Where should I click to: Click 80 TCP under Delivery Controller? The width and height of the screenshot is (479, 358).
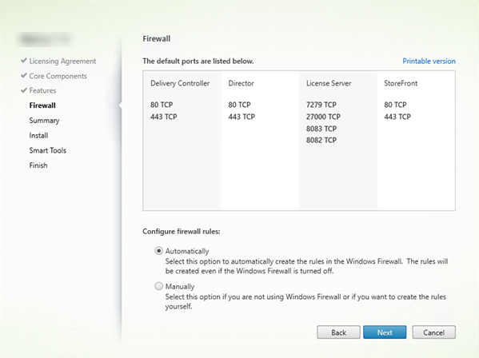coord(162,105)
